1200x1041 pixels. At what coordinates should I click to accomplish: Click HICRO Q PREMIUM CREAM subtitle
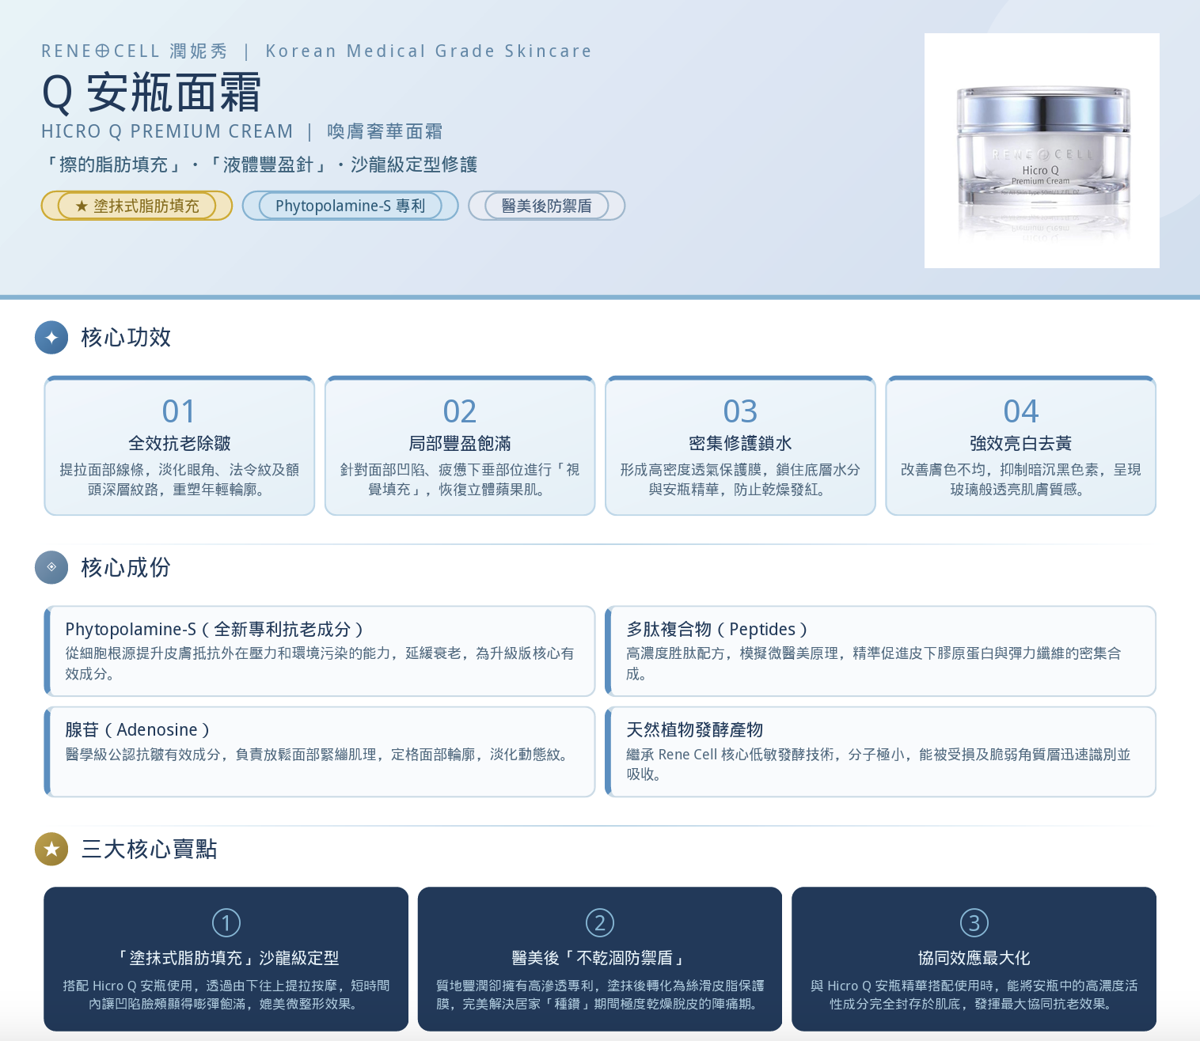point(167,131)
